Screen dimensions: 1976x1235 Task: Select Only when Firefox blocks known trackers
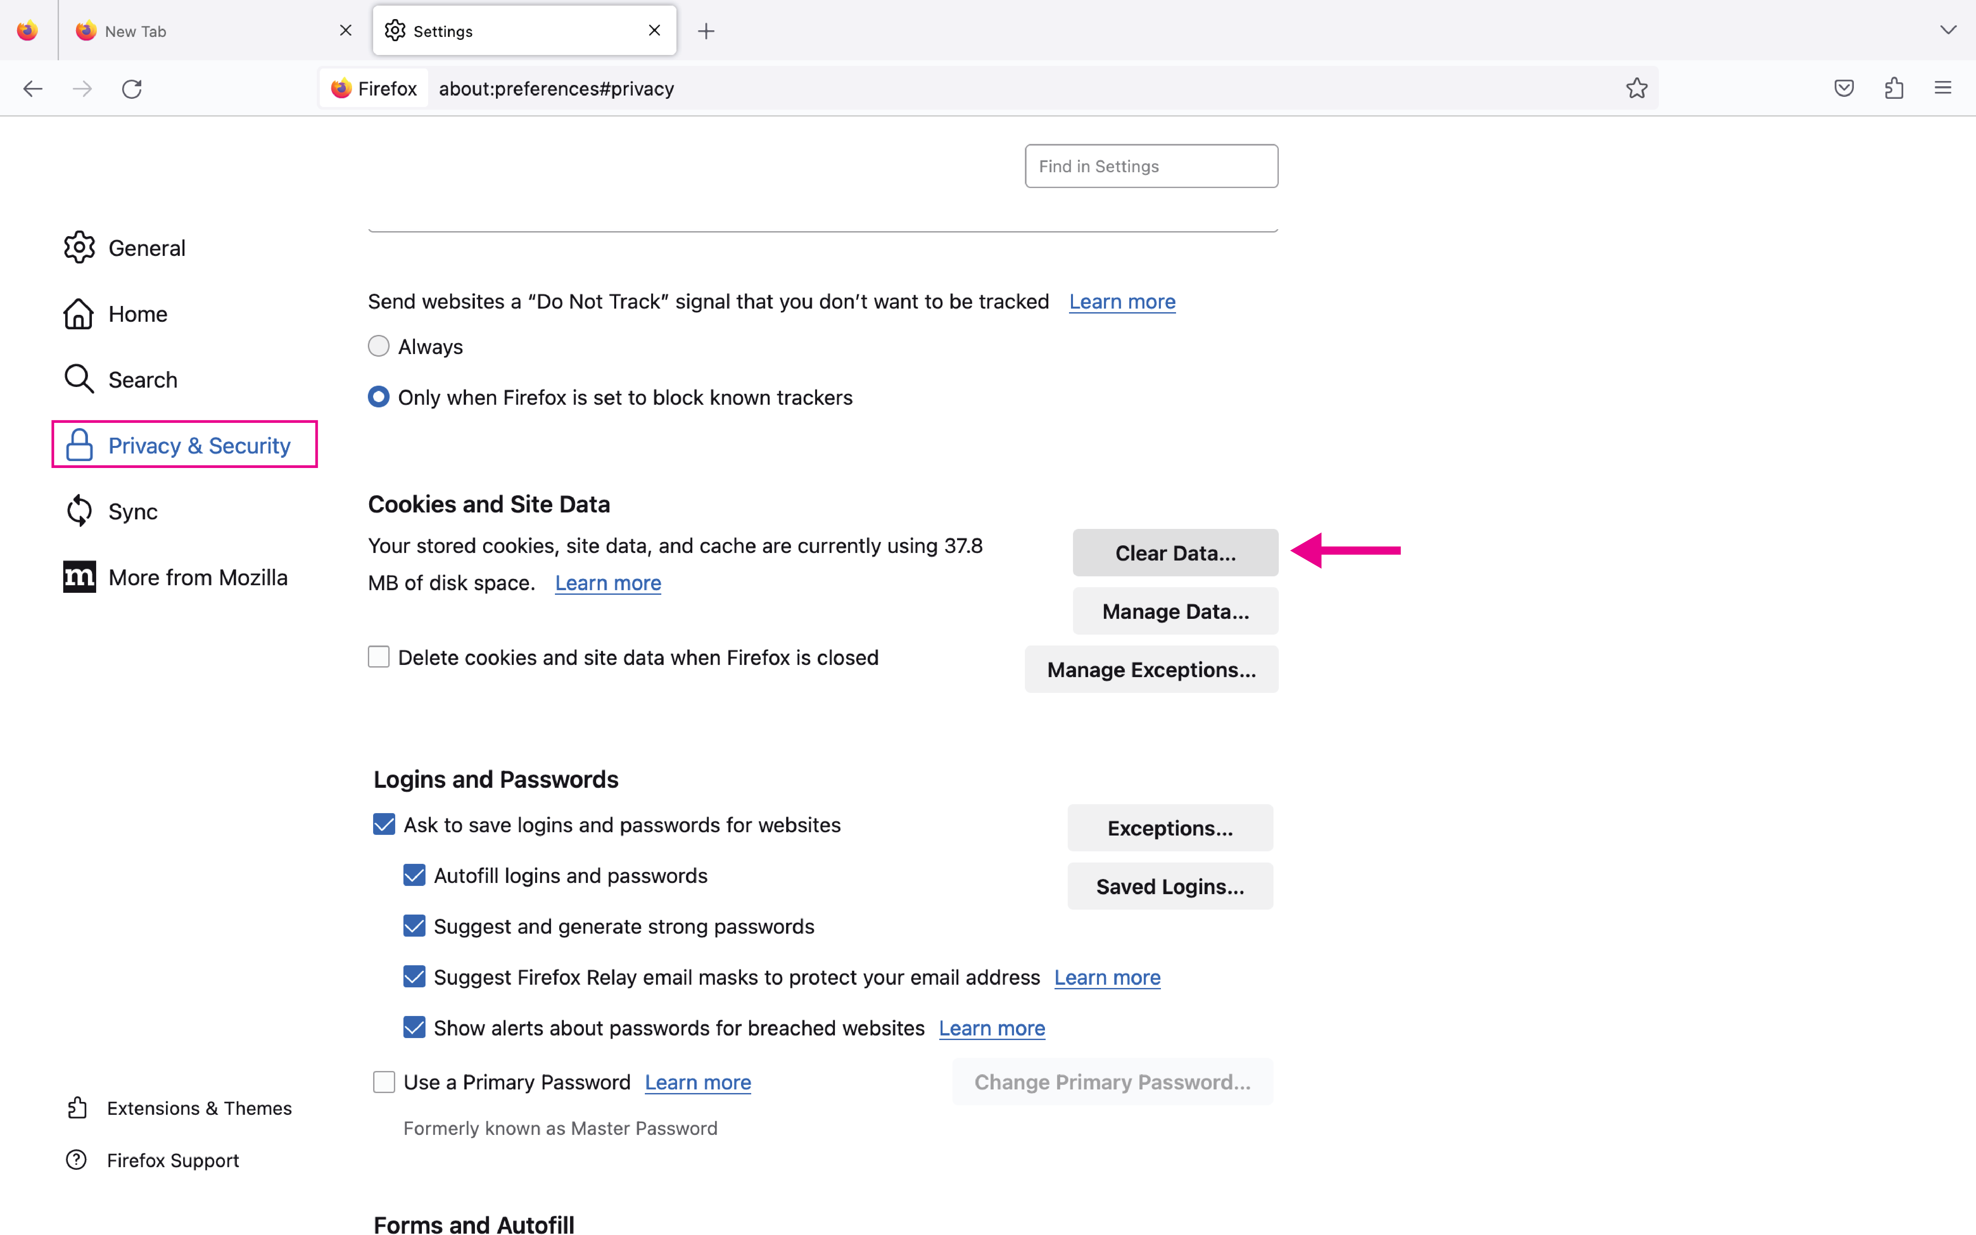379,397
